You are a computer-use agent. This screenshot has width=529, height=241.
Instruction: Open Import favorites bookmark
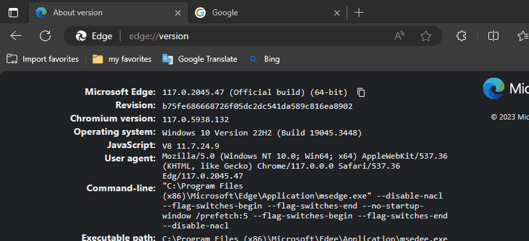click(43, 59)
